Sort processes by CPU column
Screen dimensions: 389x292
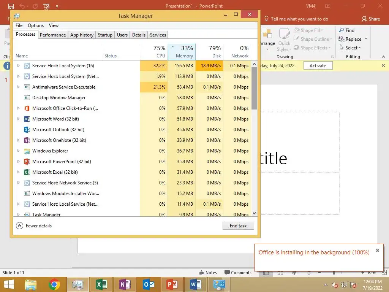coord(154,52)
